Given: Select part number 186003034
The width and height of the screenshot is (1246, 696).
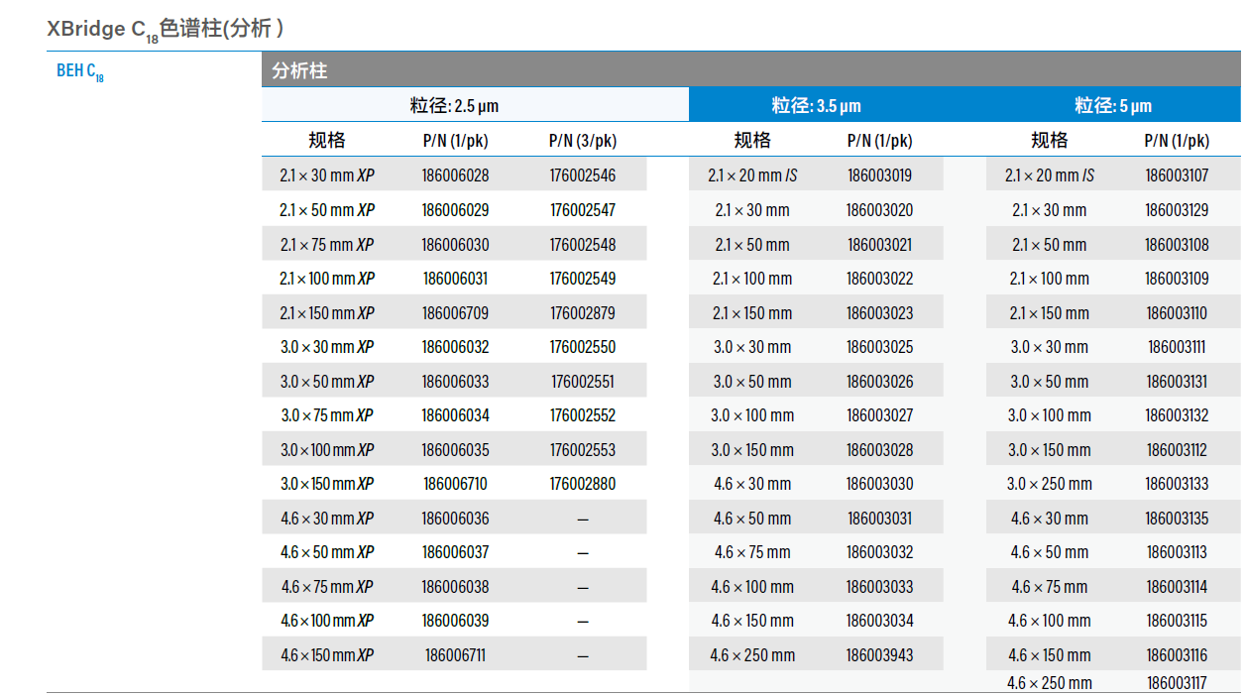Looking at the screenshot, I should pos(879,621).
